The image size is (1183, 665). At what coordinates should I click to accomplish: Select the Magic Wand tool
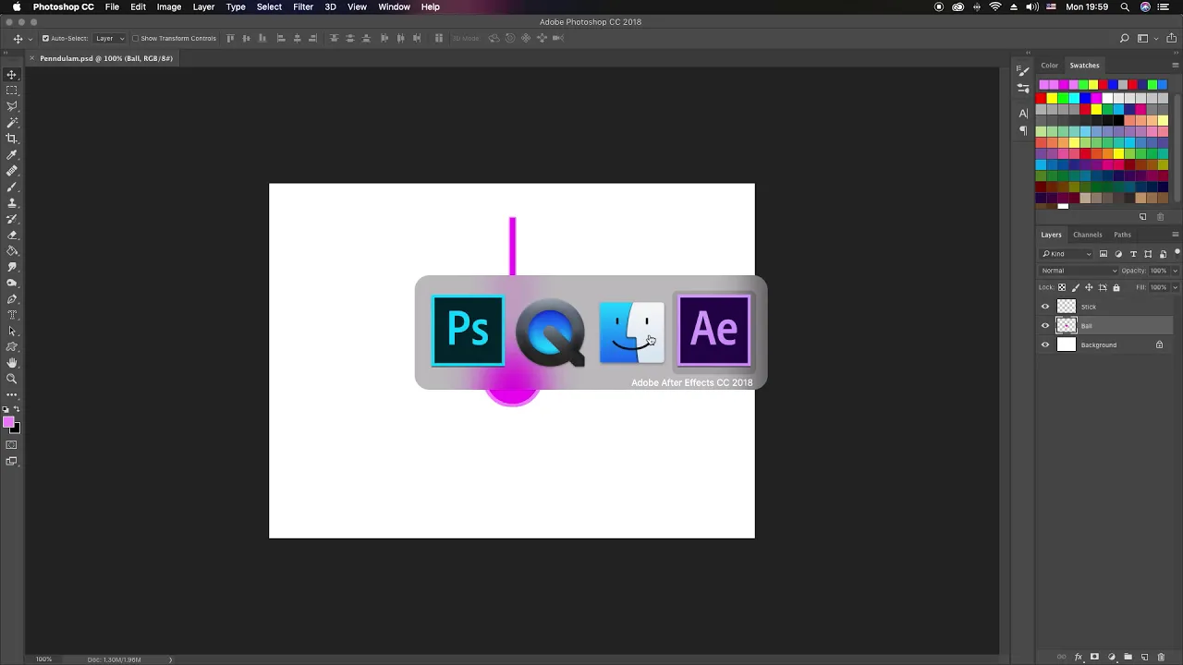pyautogui.click(x=12, y=122)
